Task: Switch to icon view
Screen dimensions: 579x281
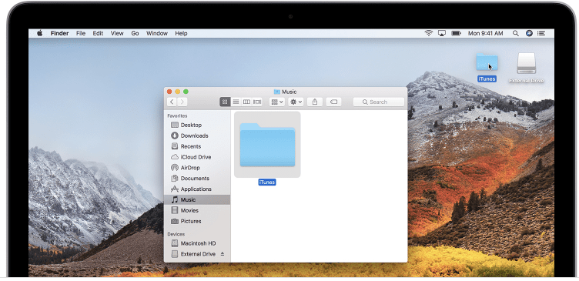Action: point(225,102)
